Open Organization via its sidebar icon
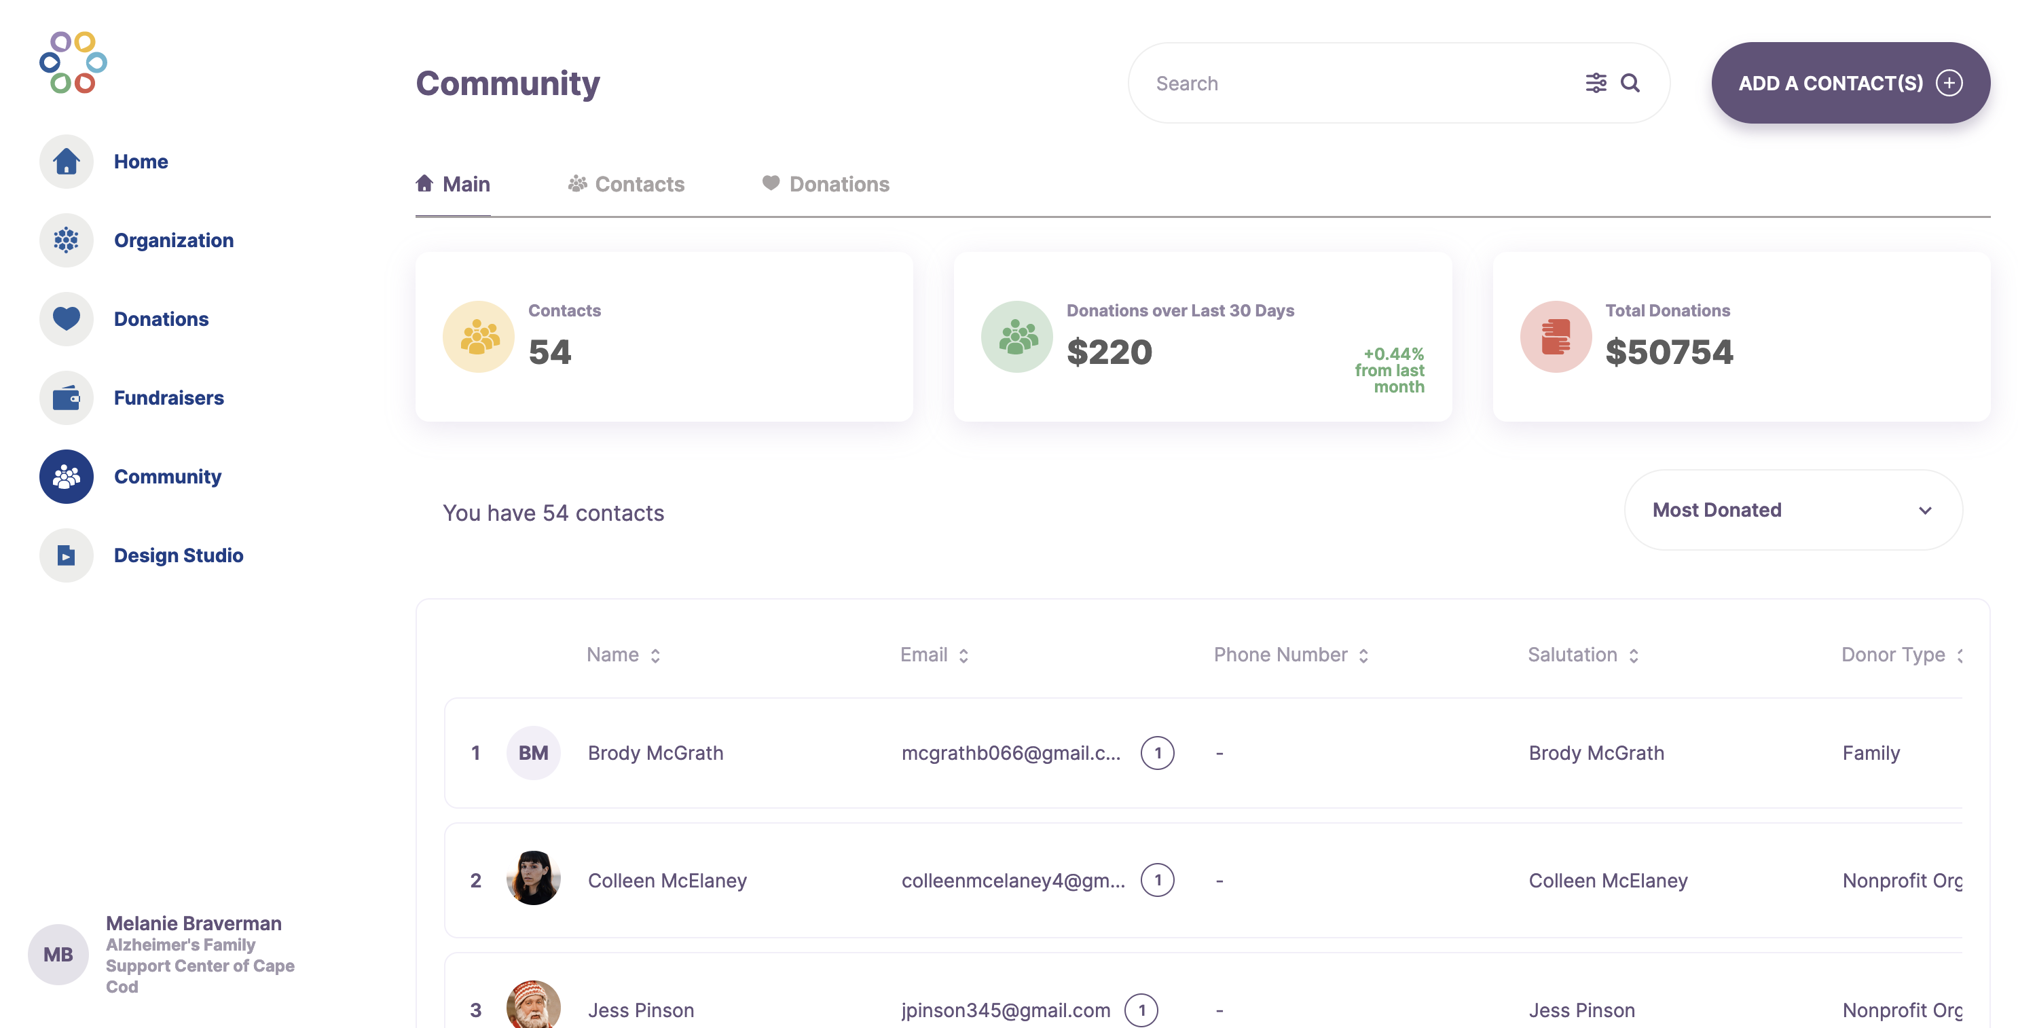Screen dimensions: 2018x1028 click(66, 240)
